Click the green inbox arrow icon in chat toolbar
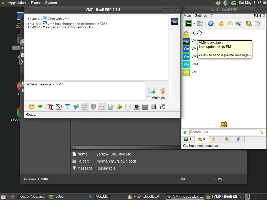 tap(40, 107)
